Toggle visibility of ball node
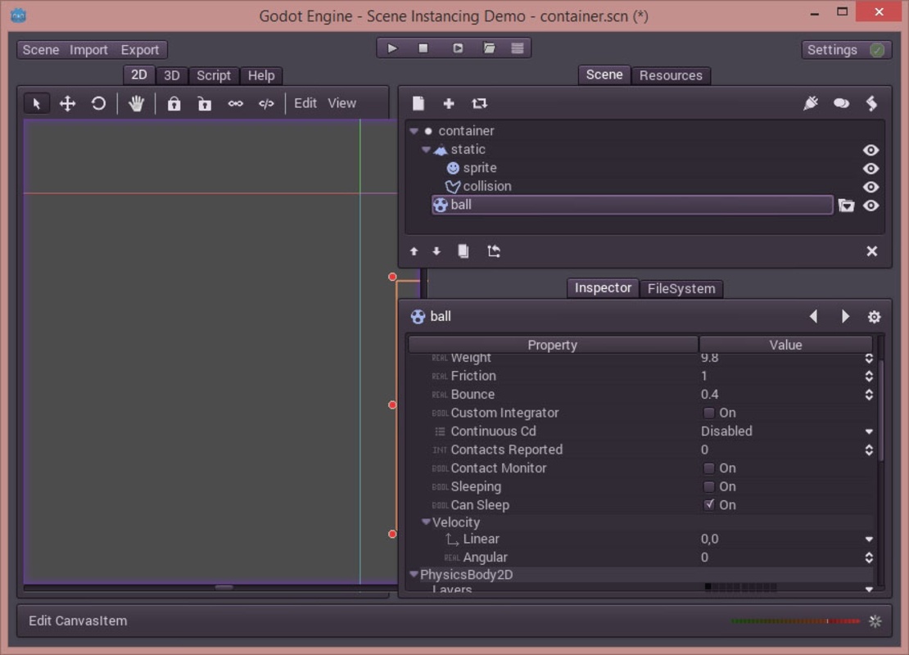Image resolution: width=909 pixels, height=655 pixels. [871, 206]
